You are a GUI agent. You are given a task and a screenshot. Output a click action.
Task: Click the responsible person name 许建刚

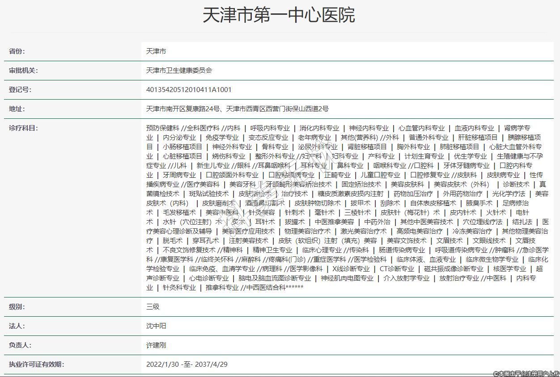pyautogui.click(x=156, y=345)
